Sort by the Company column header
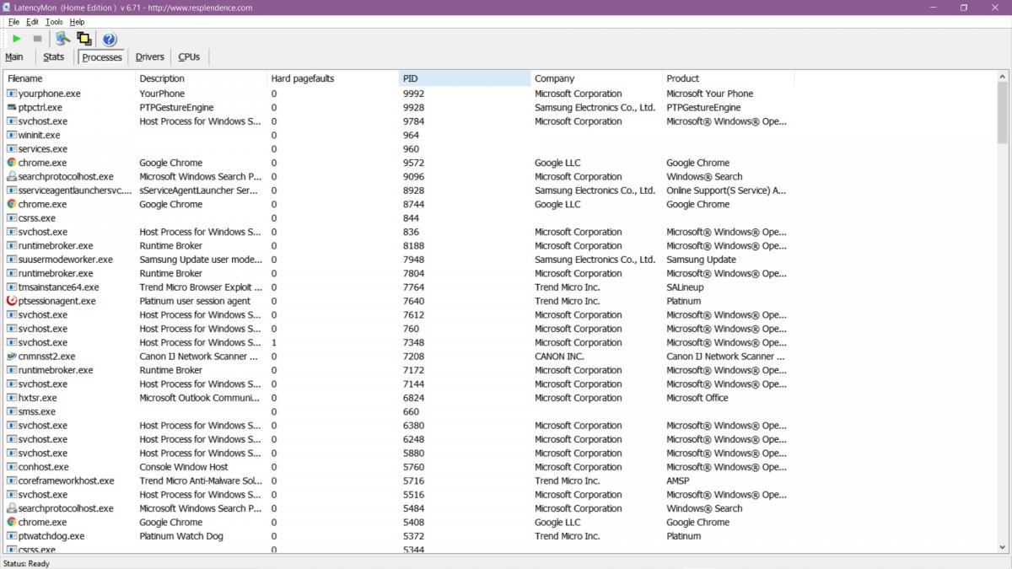1012x569 pixels. [596, 78]
